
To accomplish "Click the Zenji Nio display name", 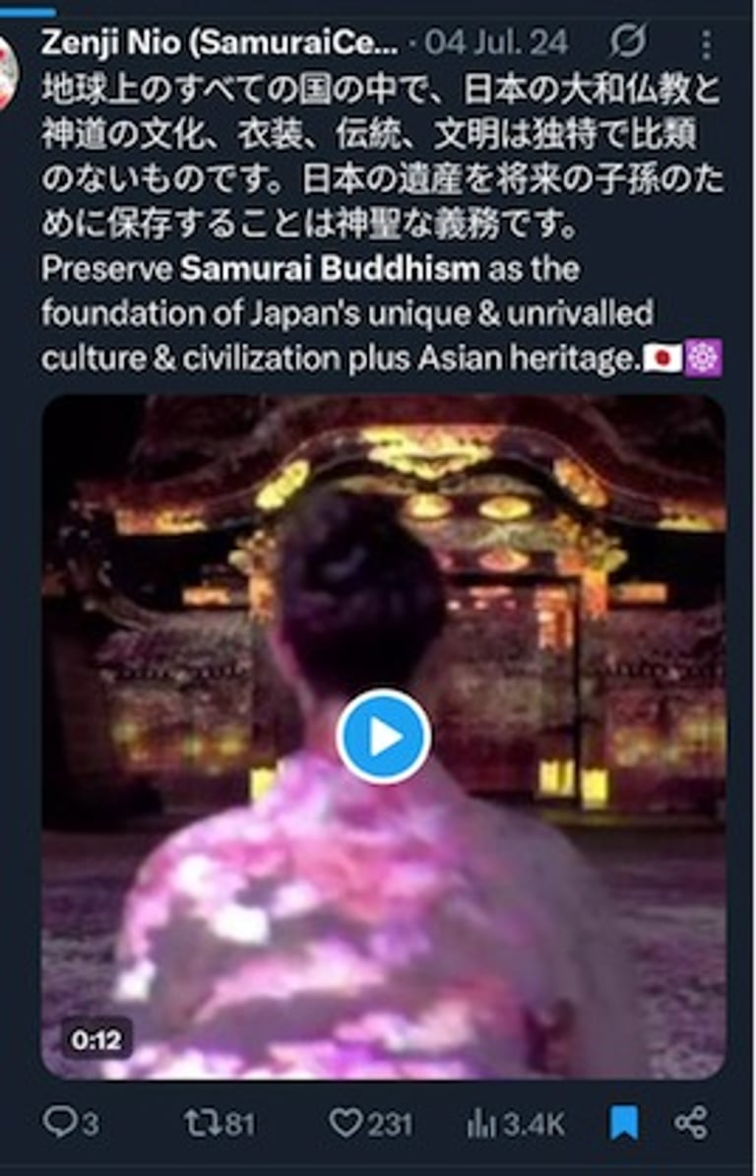I will [220, 42].
